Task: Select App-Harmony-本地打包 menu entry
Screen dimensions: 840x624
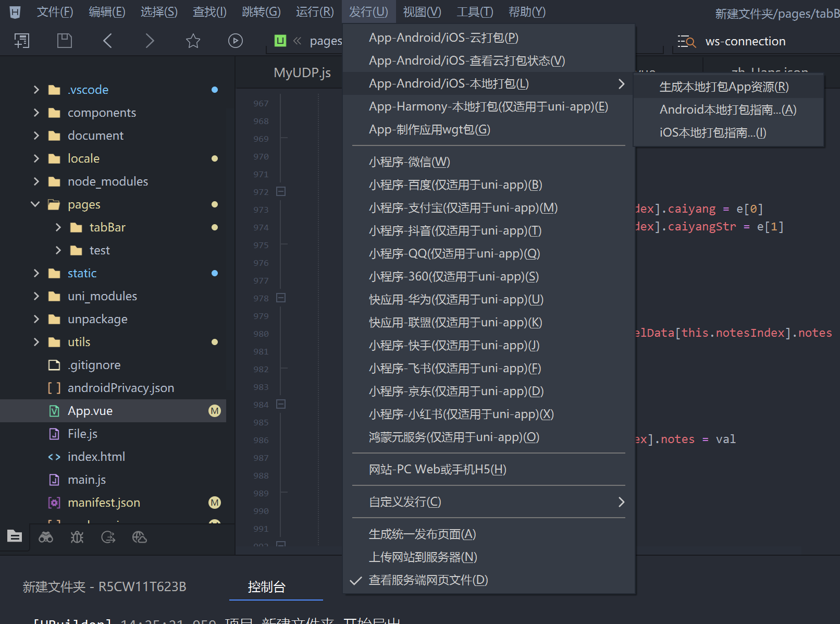Action: tap(489, 106)
